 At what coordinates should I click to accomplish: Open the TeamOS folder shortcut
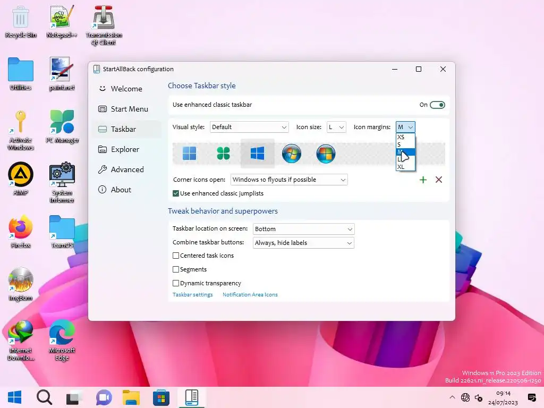pyautogui.click(x=62, y=232)
